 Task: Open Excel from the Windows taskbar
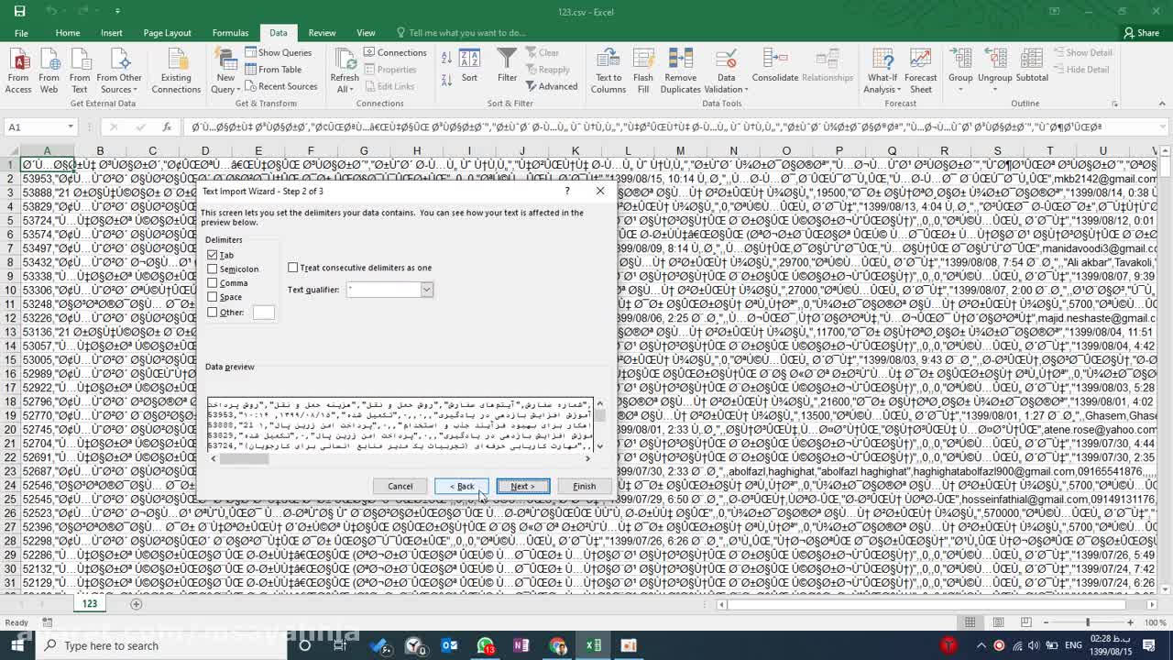(x=594, y=645)
